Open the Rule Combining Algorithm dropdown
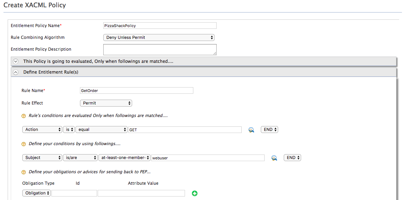Image resolution: width=403 pixels, height=200 pixels. tap(159, 37)
